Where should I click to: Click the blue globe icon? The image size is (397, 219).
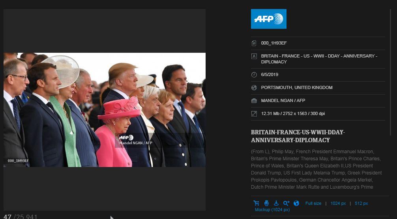296,203
